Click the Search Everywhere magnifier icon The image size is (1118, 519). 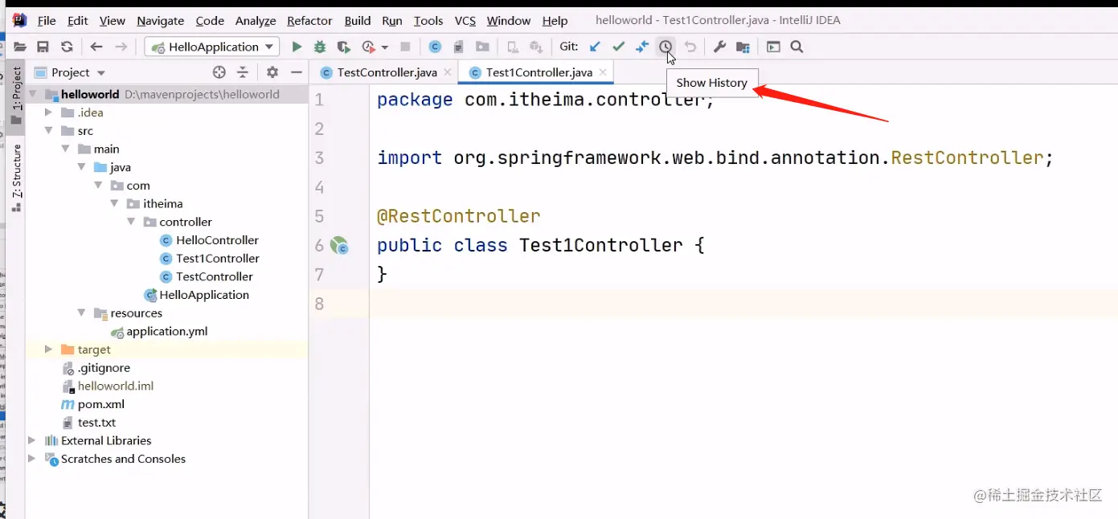coord(797,47)
